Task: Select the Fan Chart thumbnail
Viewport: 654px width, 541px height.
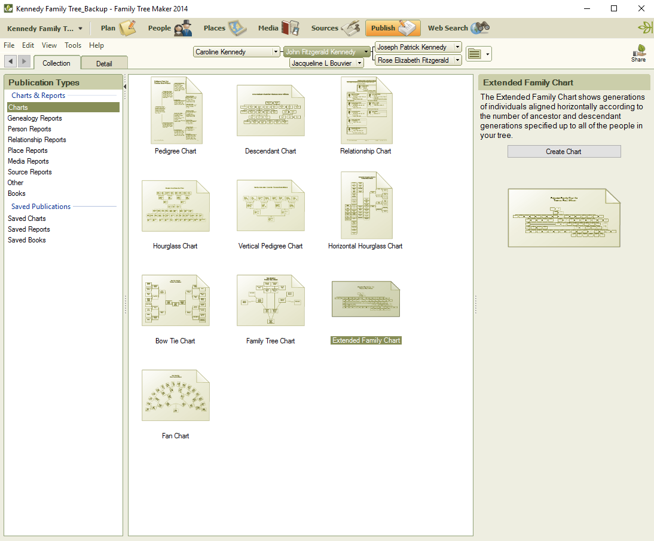Action: click(176, 395)
